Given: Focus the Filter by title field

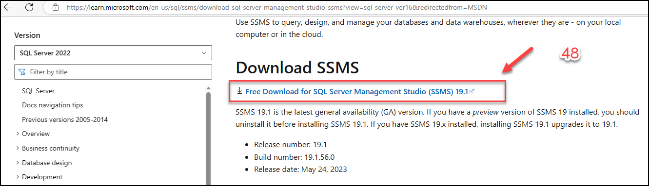Looking at the screenshot, I should [113, 72].
